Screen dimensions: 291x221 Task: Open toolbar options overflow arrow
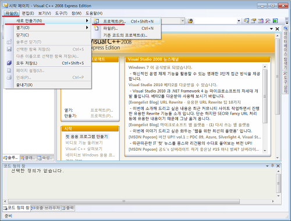pos(287,21)
